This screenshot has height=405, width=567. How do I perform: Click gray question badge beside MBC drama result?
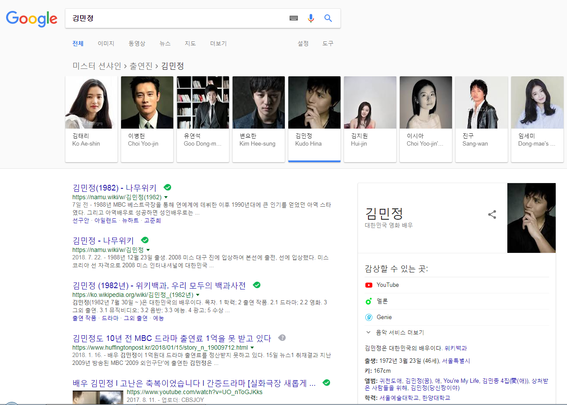282,338
